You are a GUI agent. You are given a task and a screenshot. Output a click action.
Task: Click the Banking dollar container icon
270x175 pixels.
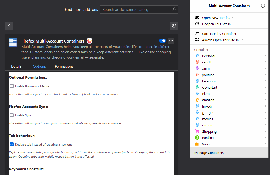(197, 137)
